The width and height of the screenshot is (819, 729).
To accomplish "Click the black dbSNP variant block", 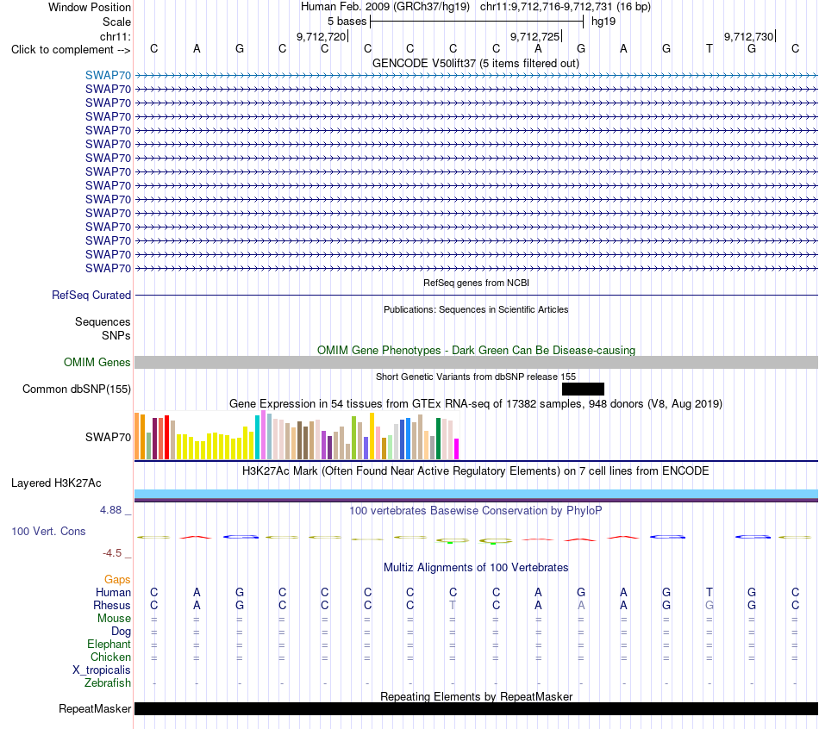I will point(583,389).
